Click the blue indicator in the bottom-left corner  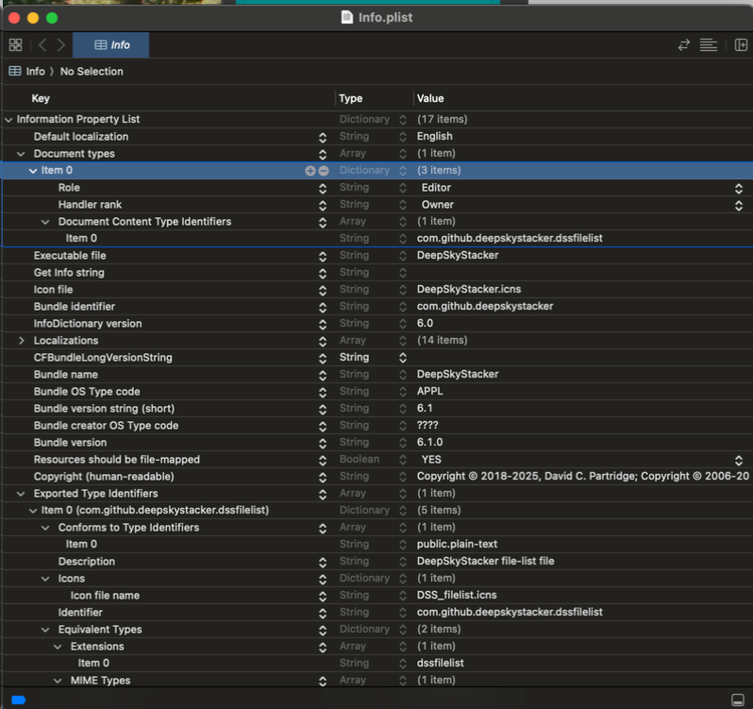pyautogui.click(x=18, y=700)
